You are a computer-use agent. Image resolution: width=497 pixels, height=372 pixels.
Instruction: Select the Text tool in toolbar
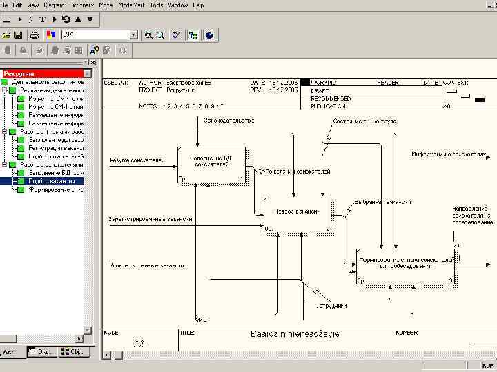coord(43,19)
